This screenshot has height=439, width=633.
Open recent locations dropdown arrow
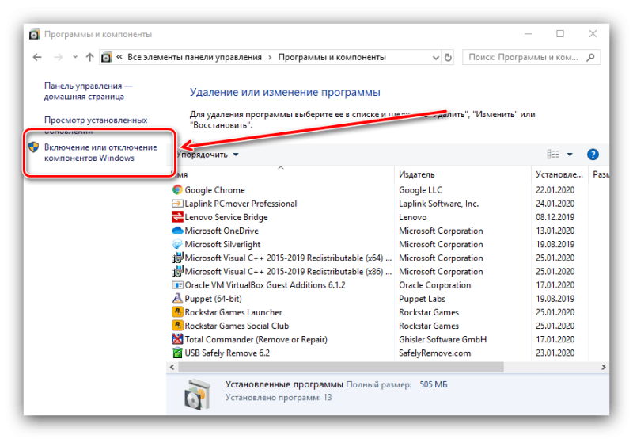tap(75, 57)
